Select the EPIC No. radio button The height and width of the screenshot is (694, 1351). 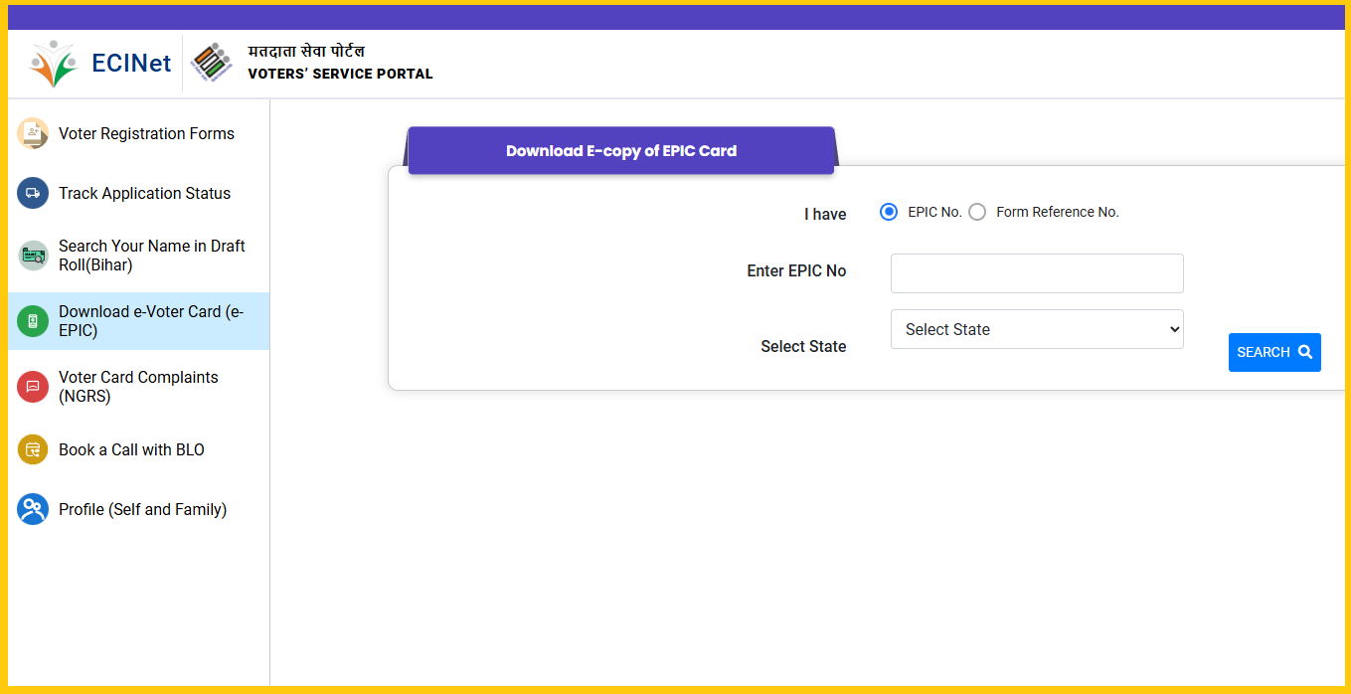click(x=888, y=212)
